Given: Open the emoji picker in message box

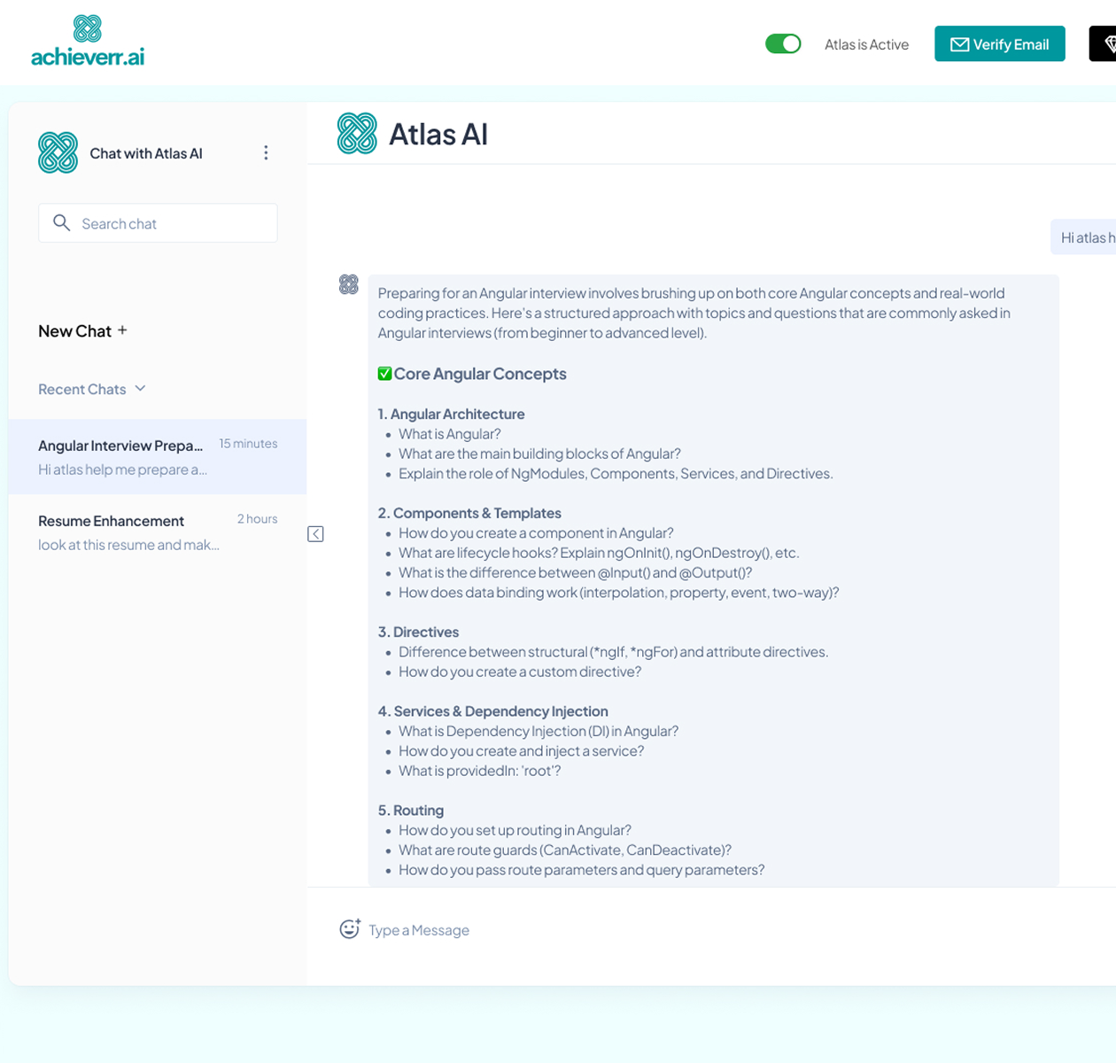Looking at the screenshot, I should (350, 929).
